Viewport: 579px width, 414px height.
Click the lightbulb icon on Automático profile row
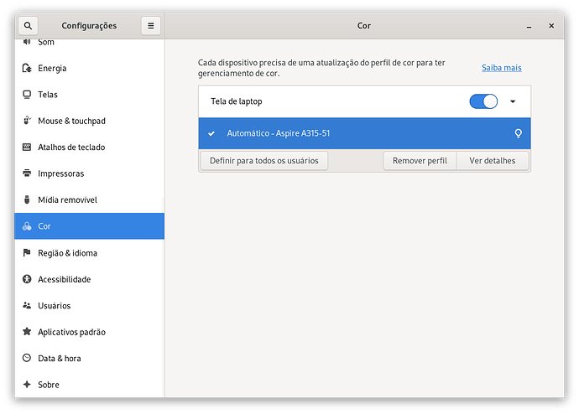point(518,133)
